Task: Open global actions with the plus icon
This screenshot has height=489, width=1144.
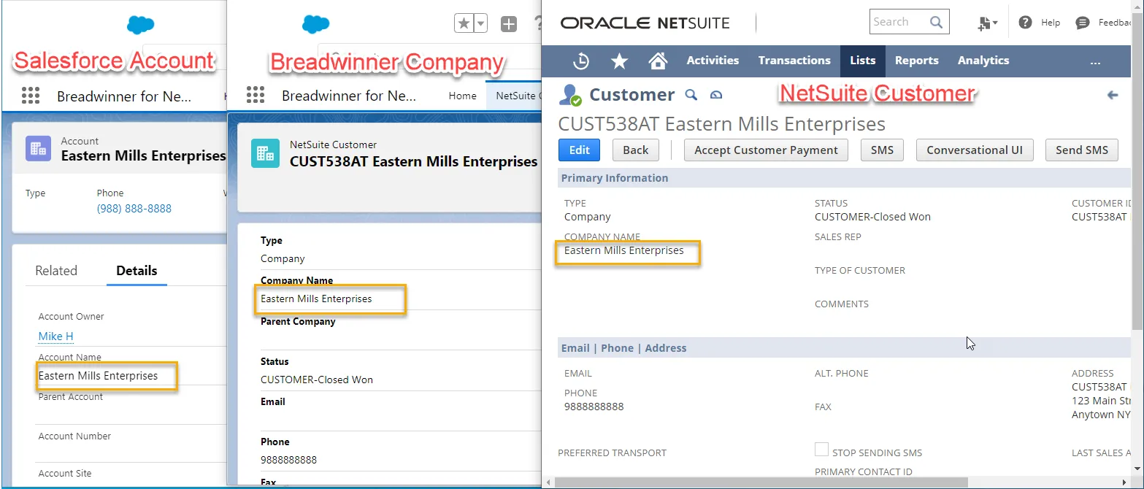Action: coord(509,24)
